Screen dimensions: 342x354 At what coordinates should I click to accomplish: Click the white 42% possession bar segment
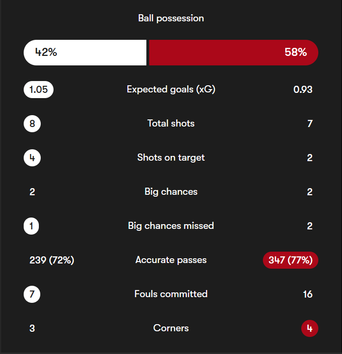tap(85, 53)
